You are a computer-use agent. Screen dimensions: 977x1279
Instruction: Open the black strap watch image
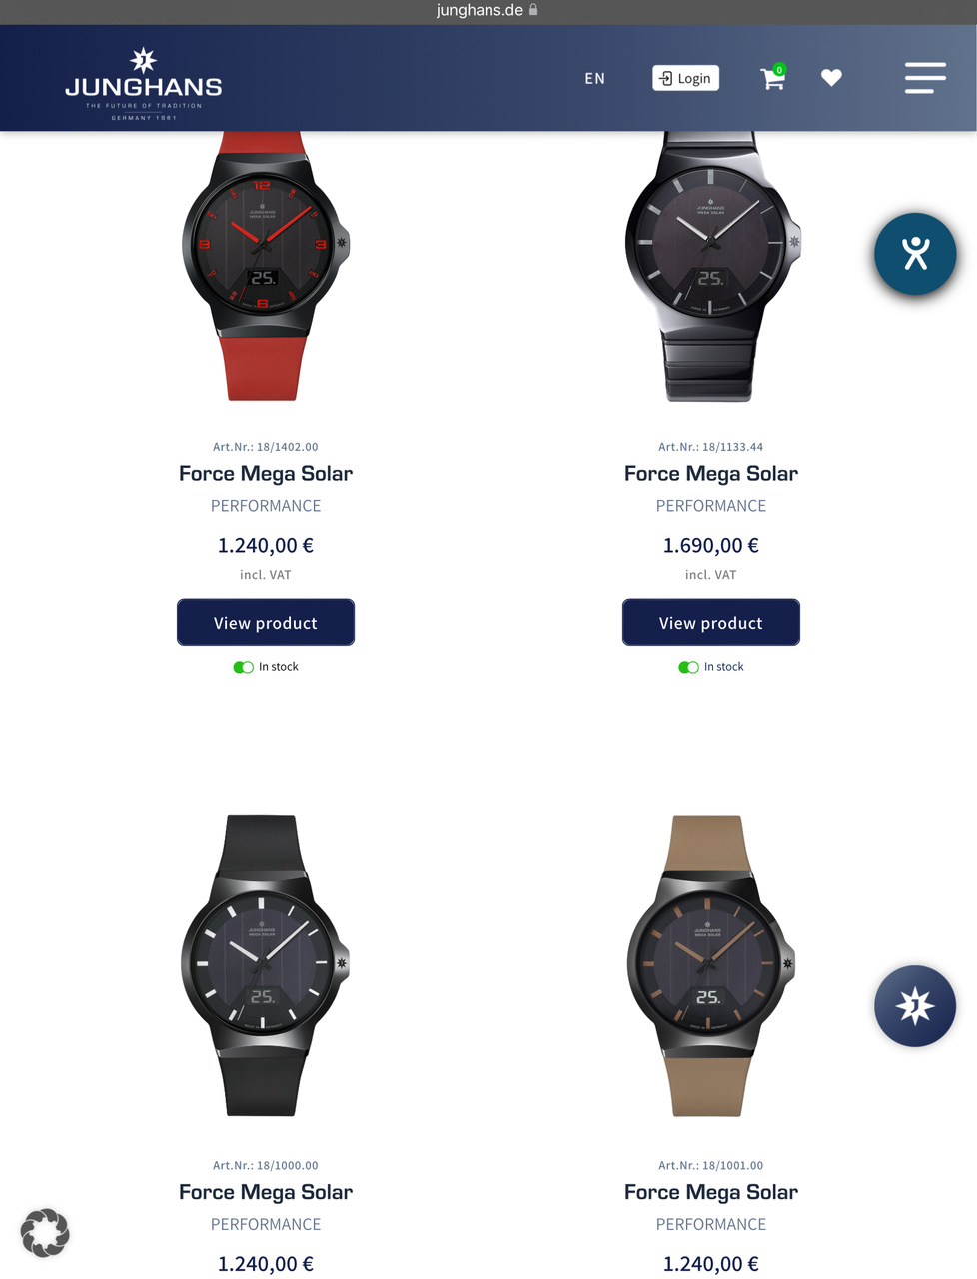(x=266, y=965)
